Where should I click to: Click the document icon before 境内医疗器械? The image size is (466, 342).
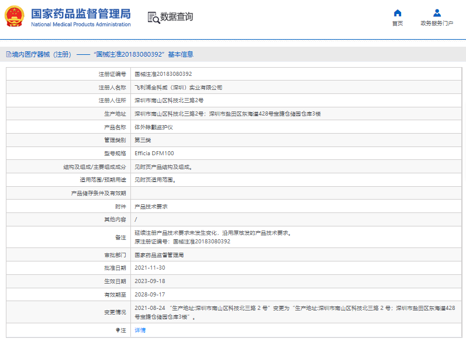(9, 54)
